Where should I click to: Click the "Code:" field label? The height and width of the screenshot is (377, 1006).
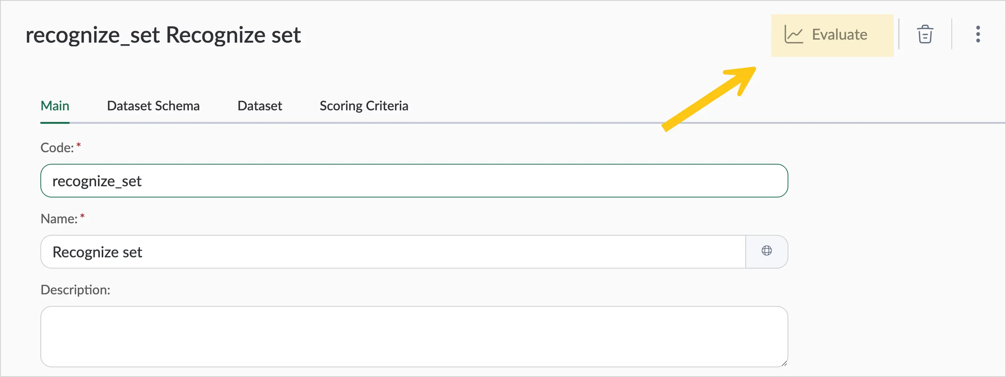tap(57, 148)
